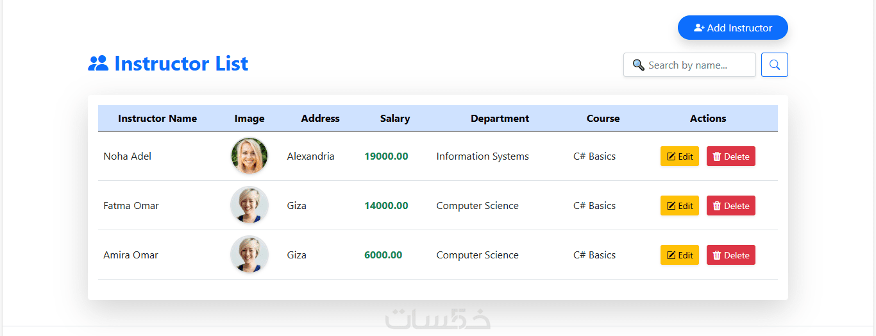
Task: Click Amira Omar's profile photo
Action: tap(249, 255)
